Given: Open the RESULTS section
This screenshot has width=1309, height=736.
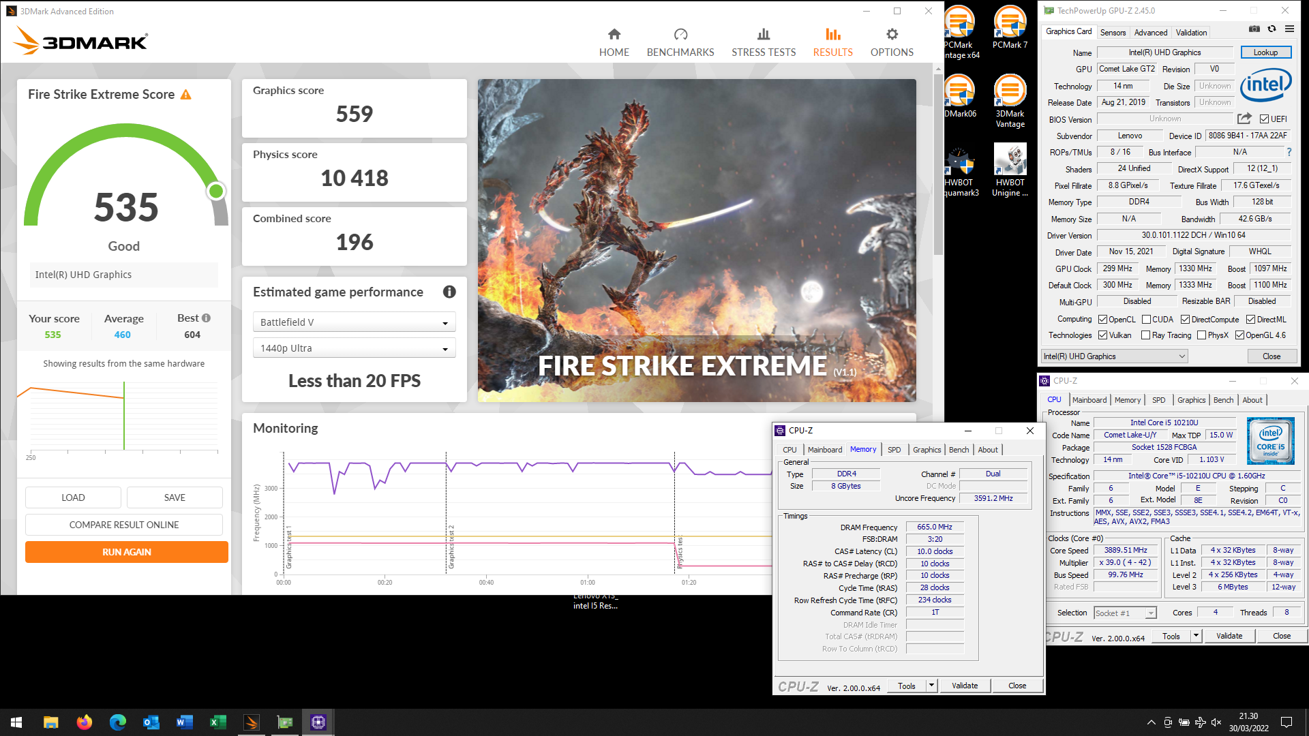Looking at the screenshot, I should (x=832, y=42).
